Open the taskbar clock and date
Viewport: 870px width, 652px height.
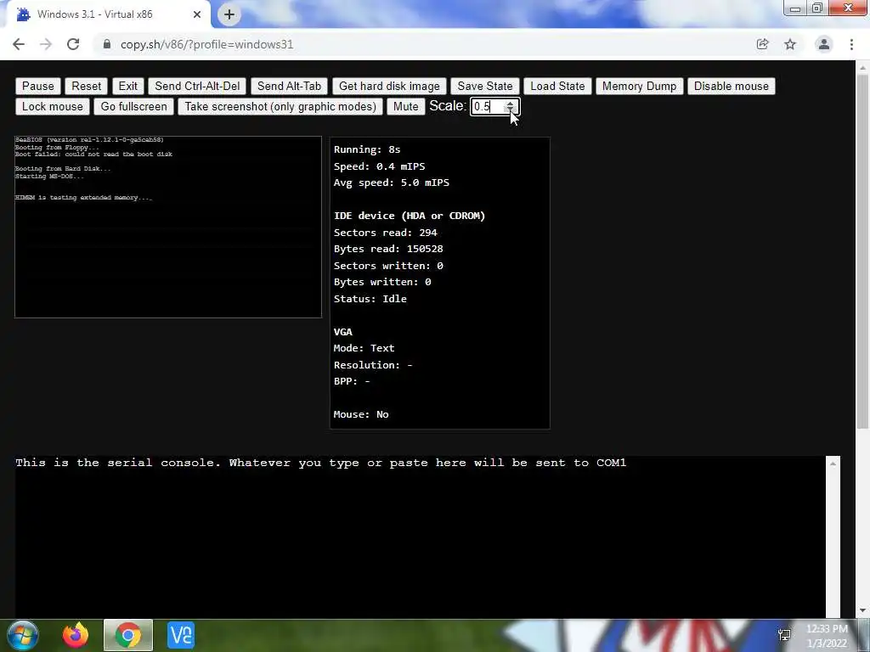[827, 636]
